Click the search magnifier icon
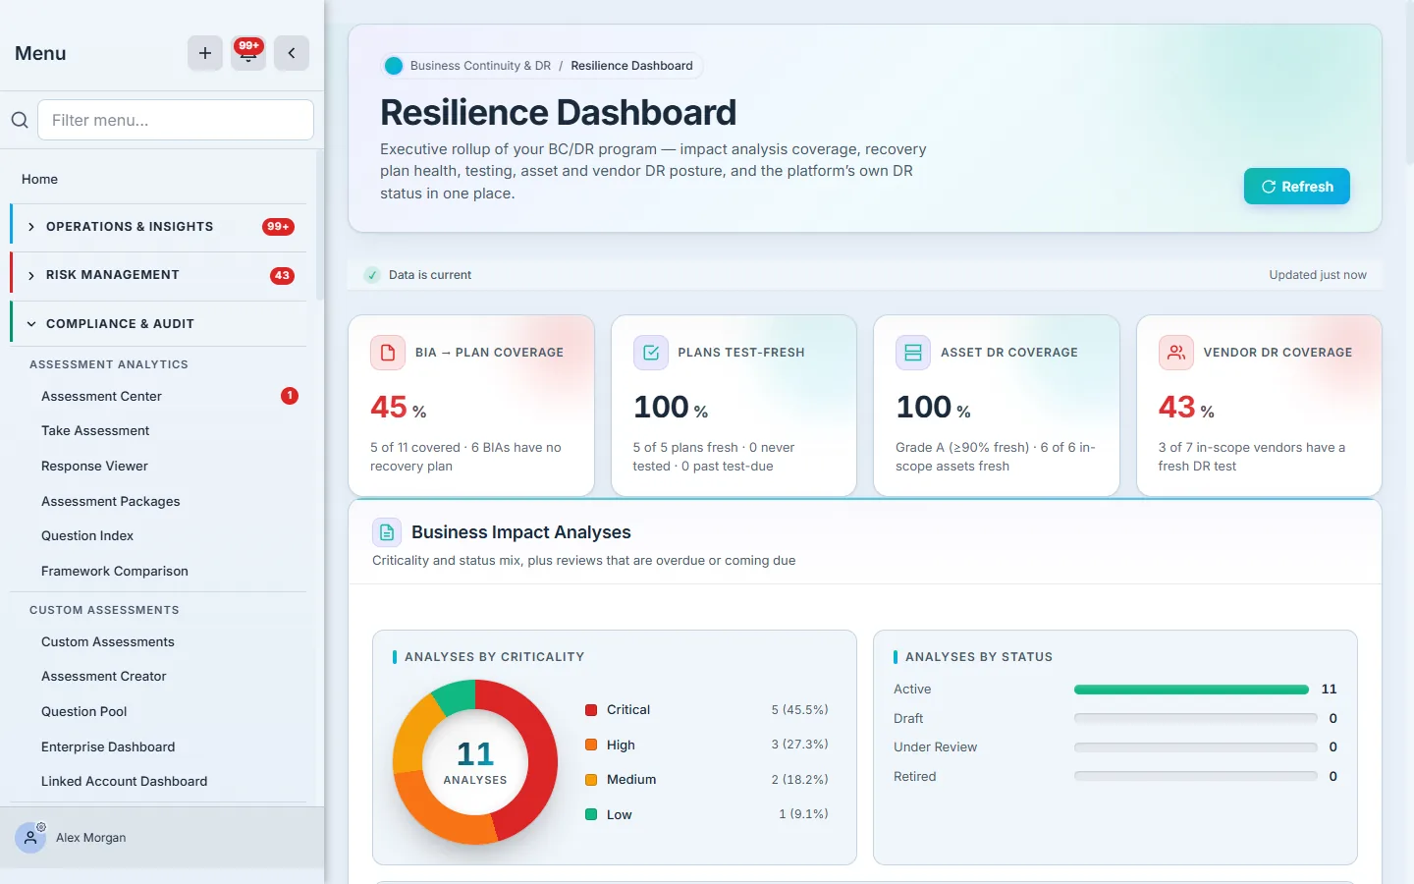This screenshot has width=1414, height=884. (x=20, y=120)
